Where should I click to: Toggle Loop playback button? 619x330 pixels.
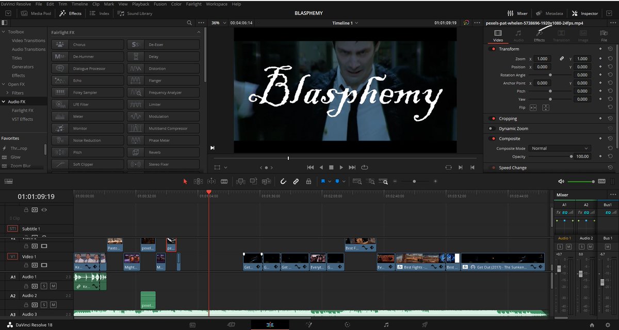tap(365, 167)
